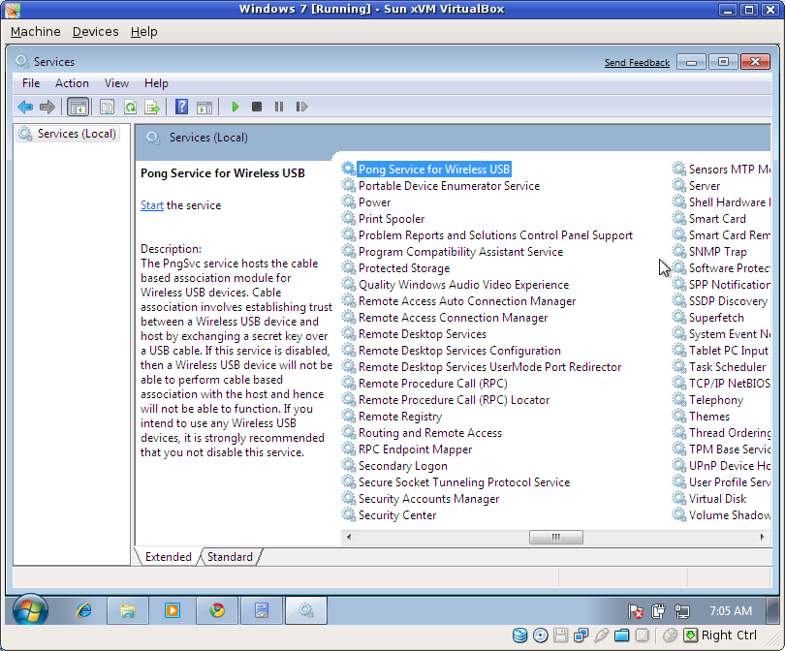Click the Send Feedback link
This screenshot has height=651, width=785.
pos(637,63)
